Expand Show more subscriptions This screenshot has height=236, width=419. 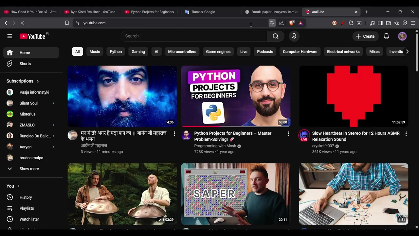31,169
